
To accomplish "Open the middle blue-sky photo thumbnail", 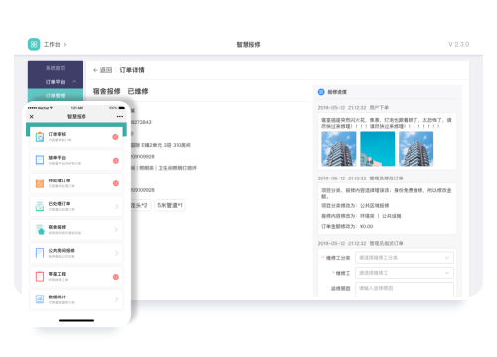I will [378, 149].
